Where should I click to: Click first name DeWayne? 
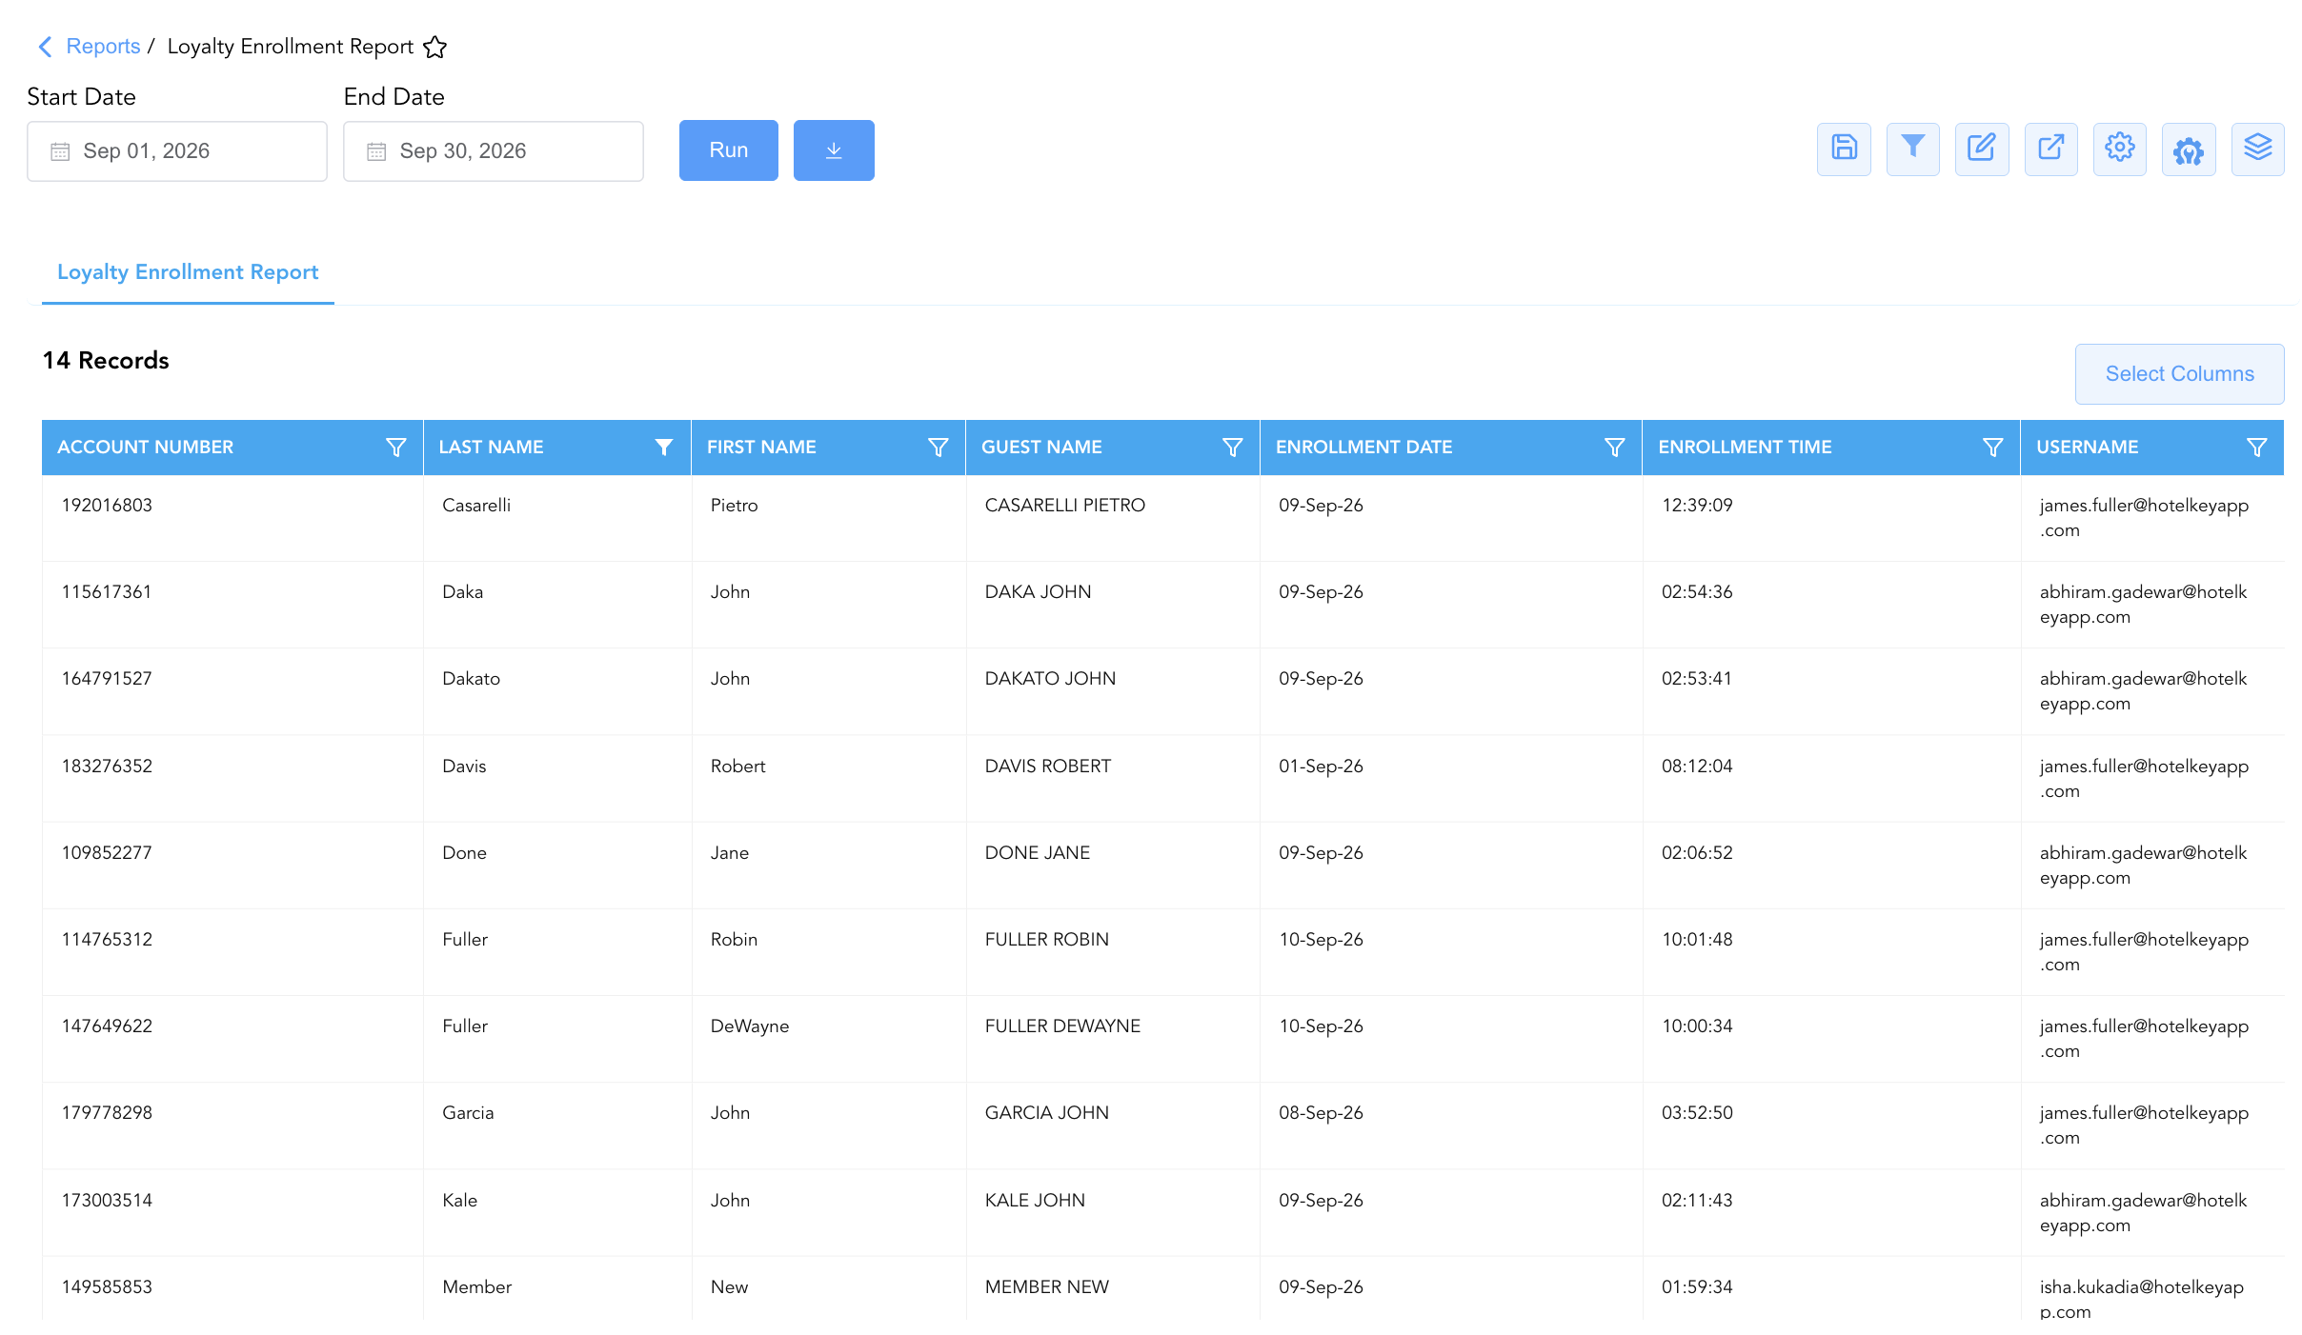tap(750, 1026)
